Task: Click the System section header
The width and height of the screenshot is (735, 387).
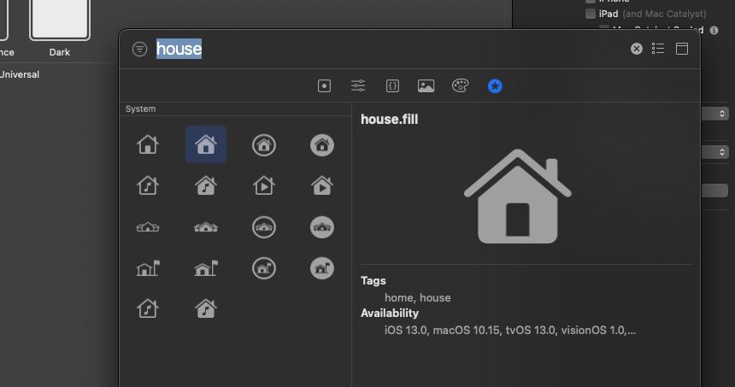Action: [x=141, y=108]
